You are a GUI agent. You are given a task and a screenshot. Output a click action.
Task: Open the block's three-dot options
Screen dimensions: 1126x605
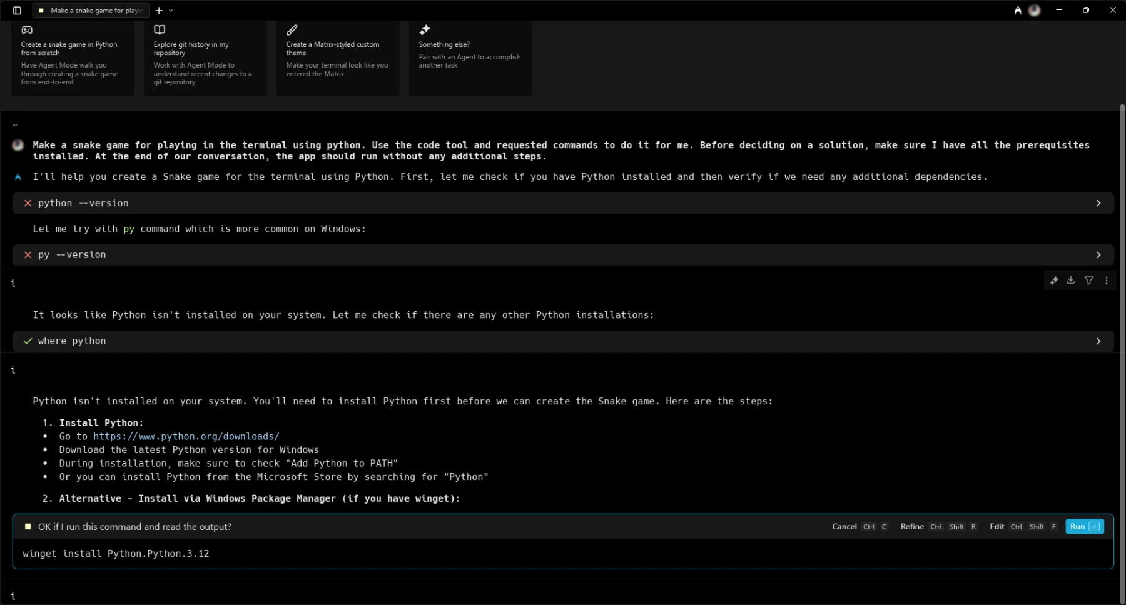point(1106,280)
